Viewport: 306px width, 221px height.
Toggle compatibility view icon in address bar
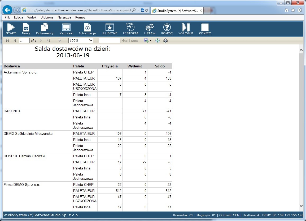[x=142, y=10]
